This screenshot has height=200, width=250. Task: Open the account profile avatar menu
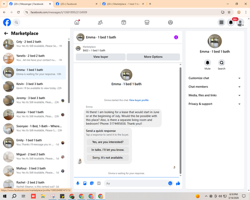[240, 22]
